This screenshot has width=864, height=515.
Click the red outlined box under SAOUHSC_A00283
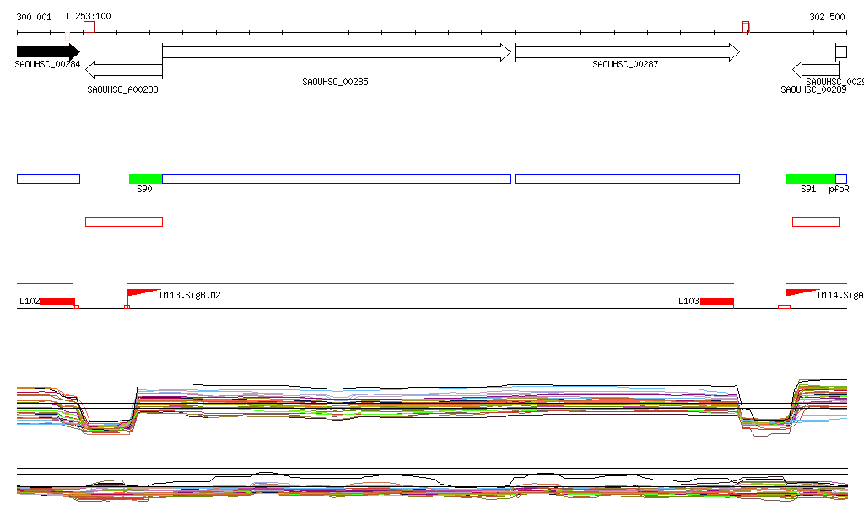(x=123, y=222)
